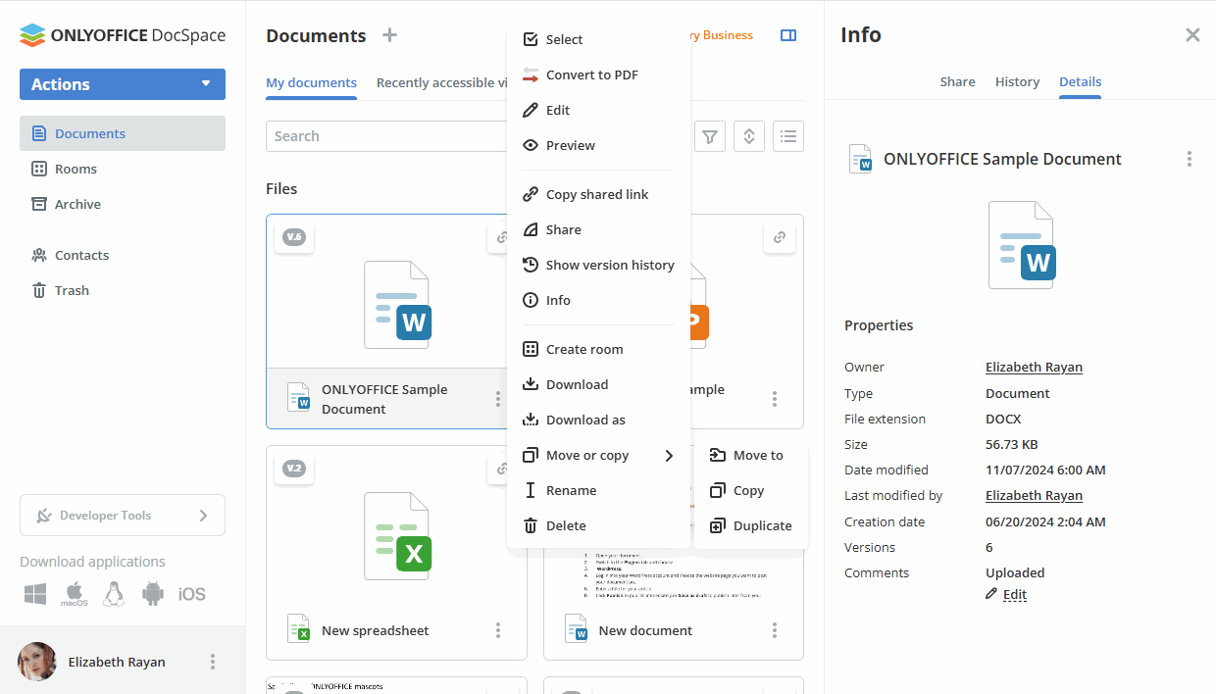The width and height of the screenshot is (1216, 694).
Task: Switch to list view icon
Action: pos(788,136)
